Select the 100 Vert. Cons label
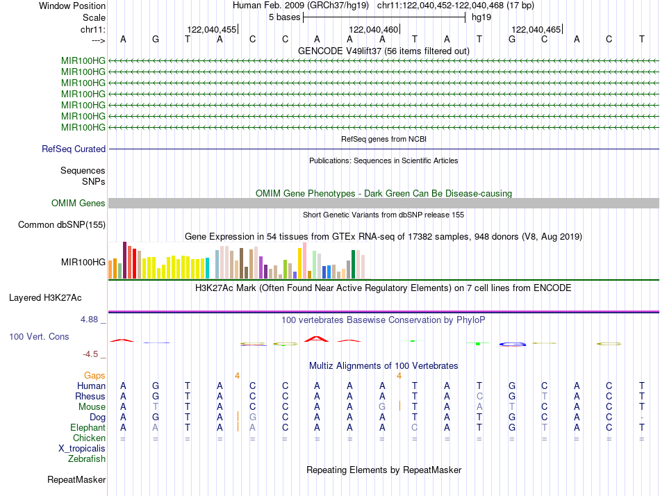The height and width of the screenshot is (496, 660). (x=39, y=337)
